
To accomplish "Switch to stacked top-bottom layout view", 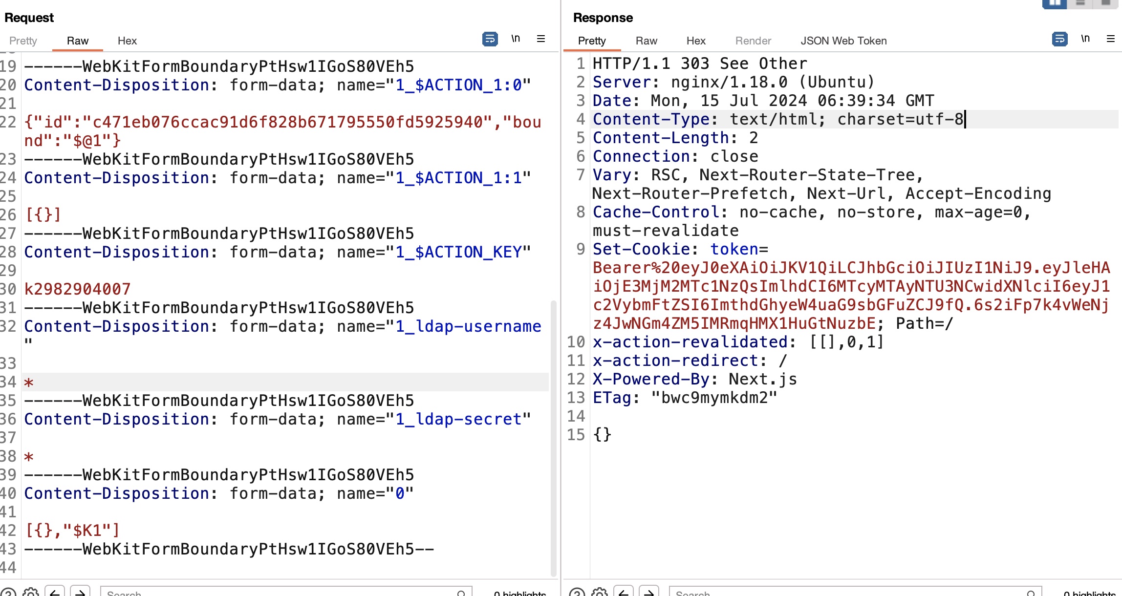I will click(x=1080, y=3).
